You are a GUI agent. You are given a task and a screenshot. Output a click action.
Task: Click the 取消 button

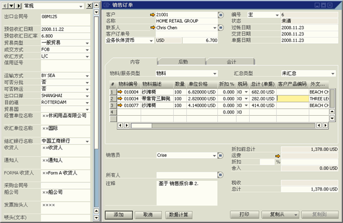(148, 214)
